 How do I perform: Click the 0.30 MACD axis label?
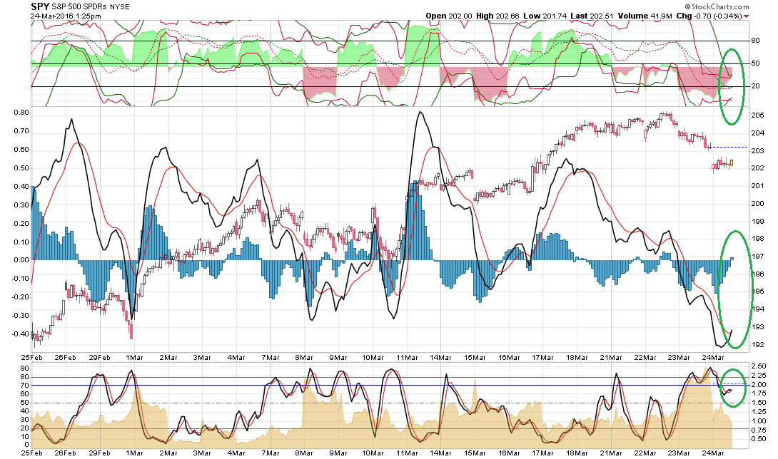pyautogui.click(x=21, y=205)
